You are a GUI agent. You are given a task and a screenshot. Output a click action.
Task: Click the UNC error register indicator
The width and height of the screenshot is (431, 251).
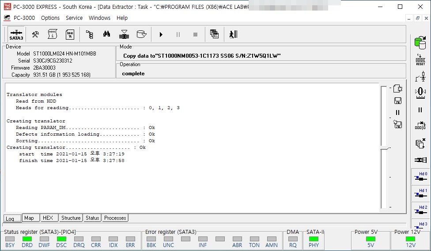click(x=169, y=239)
